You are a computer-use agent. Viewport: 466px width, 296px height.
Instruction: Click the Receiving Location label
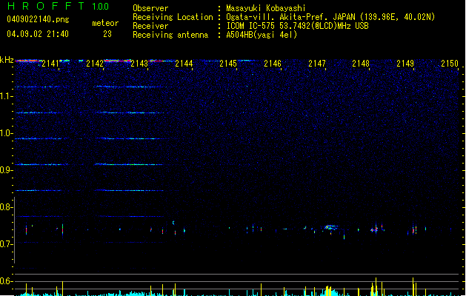click(x=173, y=17)
